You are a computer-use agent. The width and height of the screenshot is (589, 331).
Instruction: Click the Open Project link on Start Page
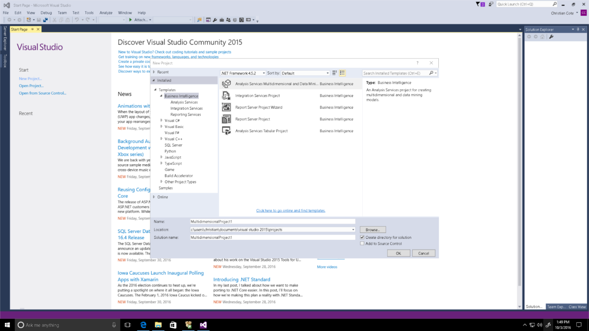(x=31, y=86)
